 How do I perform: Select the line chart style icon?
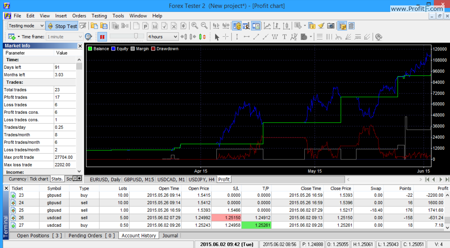[x=267, y=26]
